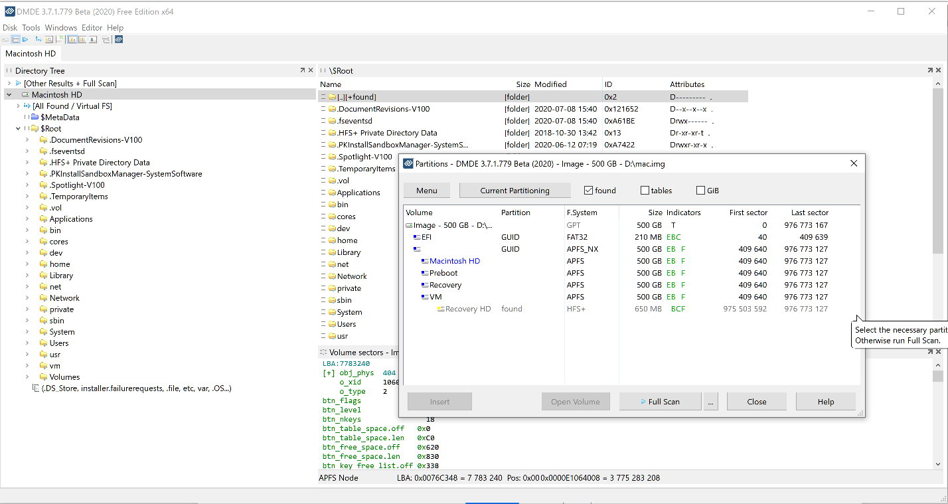Collapse the $Root tree node
The width and height of the screenshot is (948, 504).
(x=19, y=129)
